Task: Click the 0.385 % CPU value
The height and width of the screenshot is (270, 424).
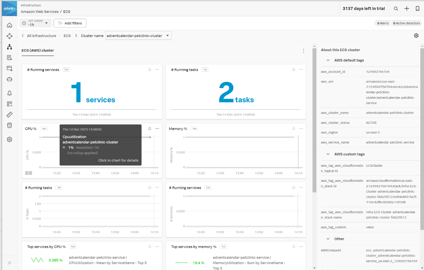Action: point(56,260)
